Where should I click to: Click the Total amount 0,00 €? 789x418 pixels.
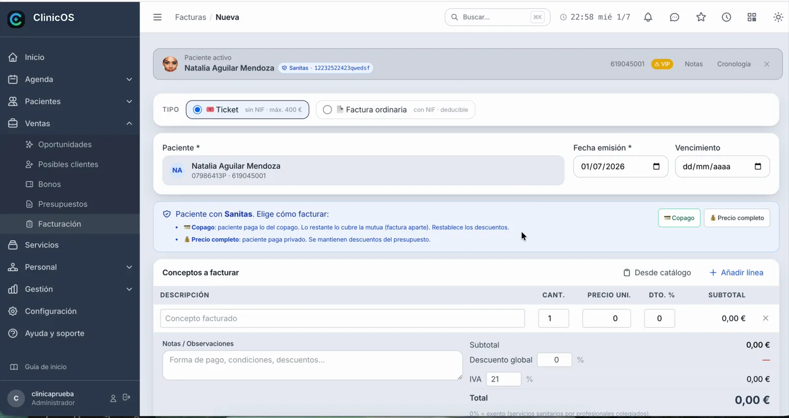coord(752,400)
